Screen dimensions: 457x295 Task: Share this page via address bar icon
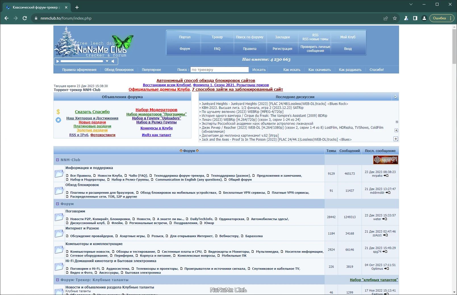tap(386, 18)
